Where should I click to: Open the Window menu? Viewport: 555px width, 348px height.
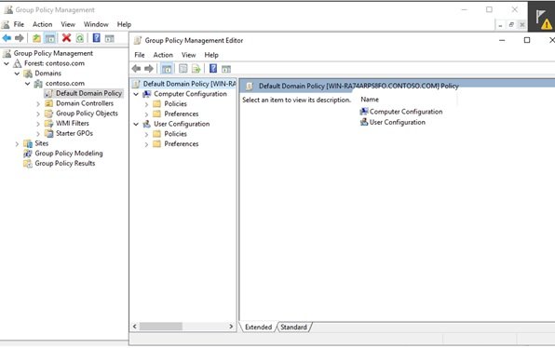(x=96, y=24)
